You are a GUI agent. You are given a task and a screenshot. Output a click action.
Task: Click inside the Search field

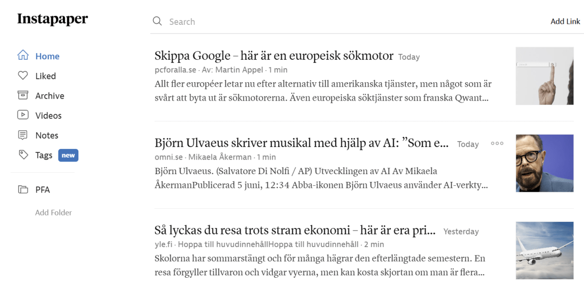219,21
